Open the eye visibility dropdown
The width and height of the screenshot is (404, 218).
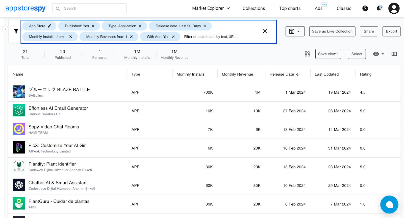tap(378, 54)
